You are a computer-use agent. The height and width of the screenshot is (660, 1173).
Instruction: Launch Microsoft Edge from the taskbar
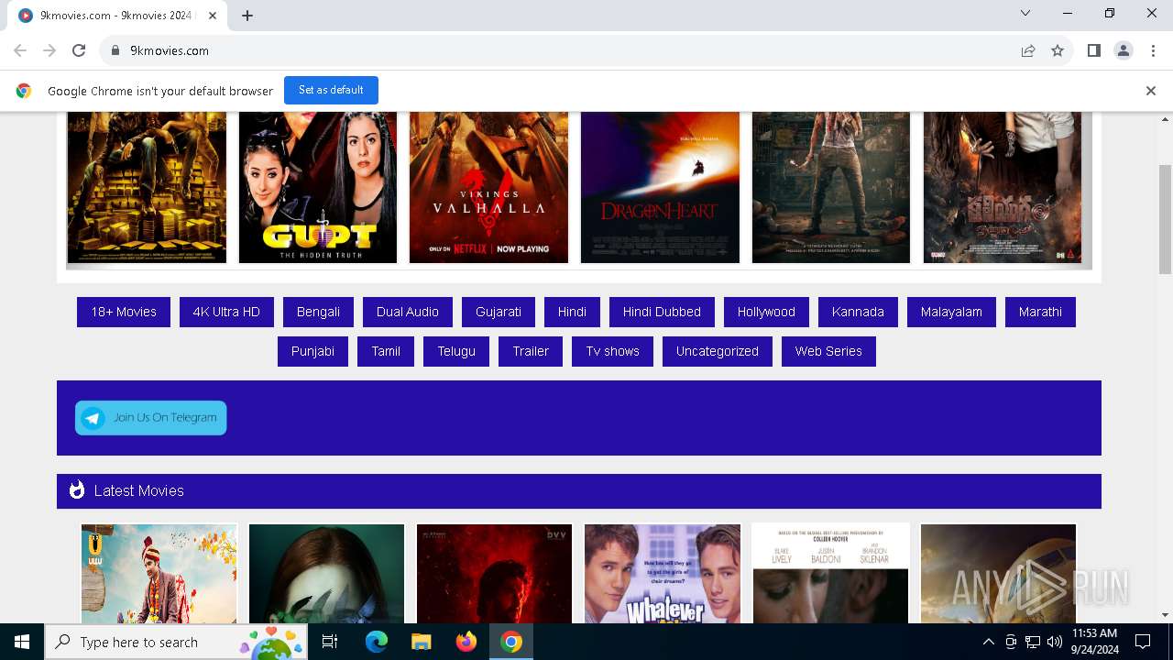click(377, 642)
